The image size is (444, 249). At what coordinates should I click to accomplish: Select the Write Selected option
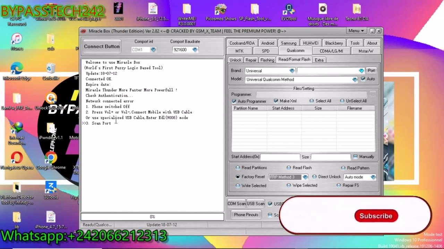(x=238, y=186)
